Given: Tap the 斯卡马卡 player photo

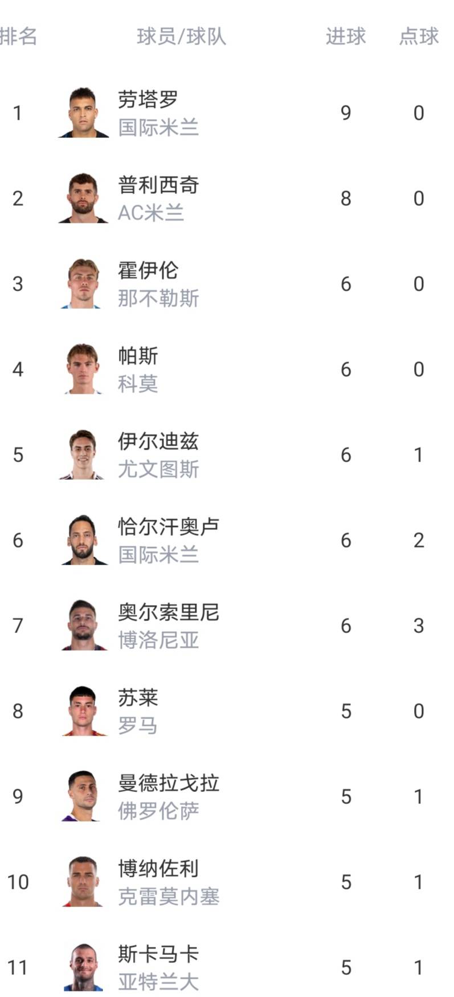Looking at the screenshot, I should (x=83, y=967).
